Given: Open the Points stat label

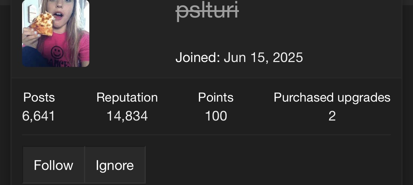Looking at the screenshot, I should click(x=216, y=97).
